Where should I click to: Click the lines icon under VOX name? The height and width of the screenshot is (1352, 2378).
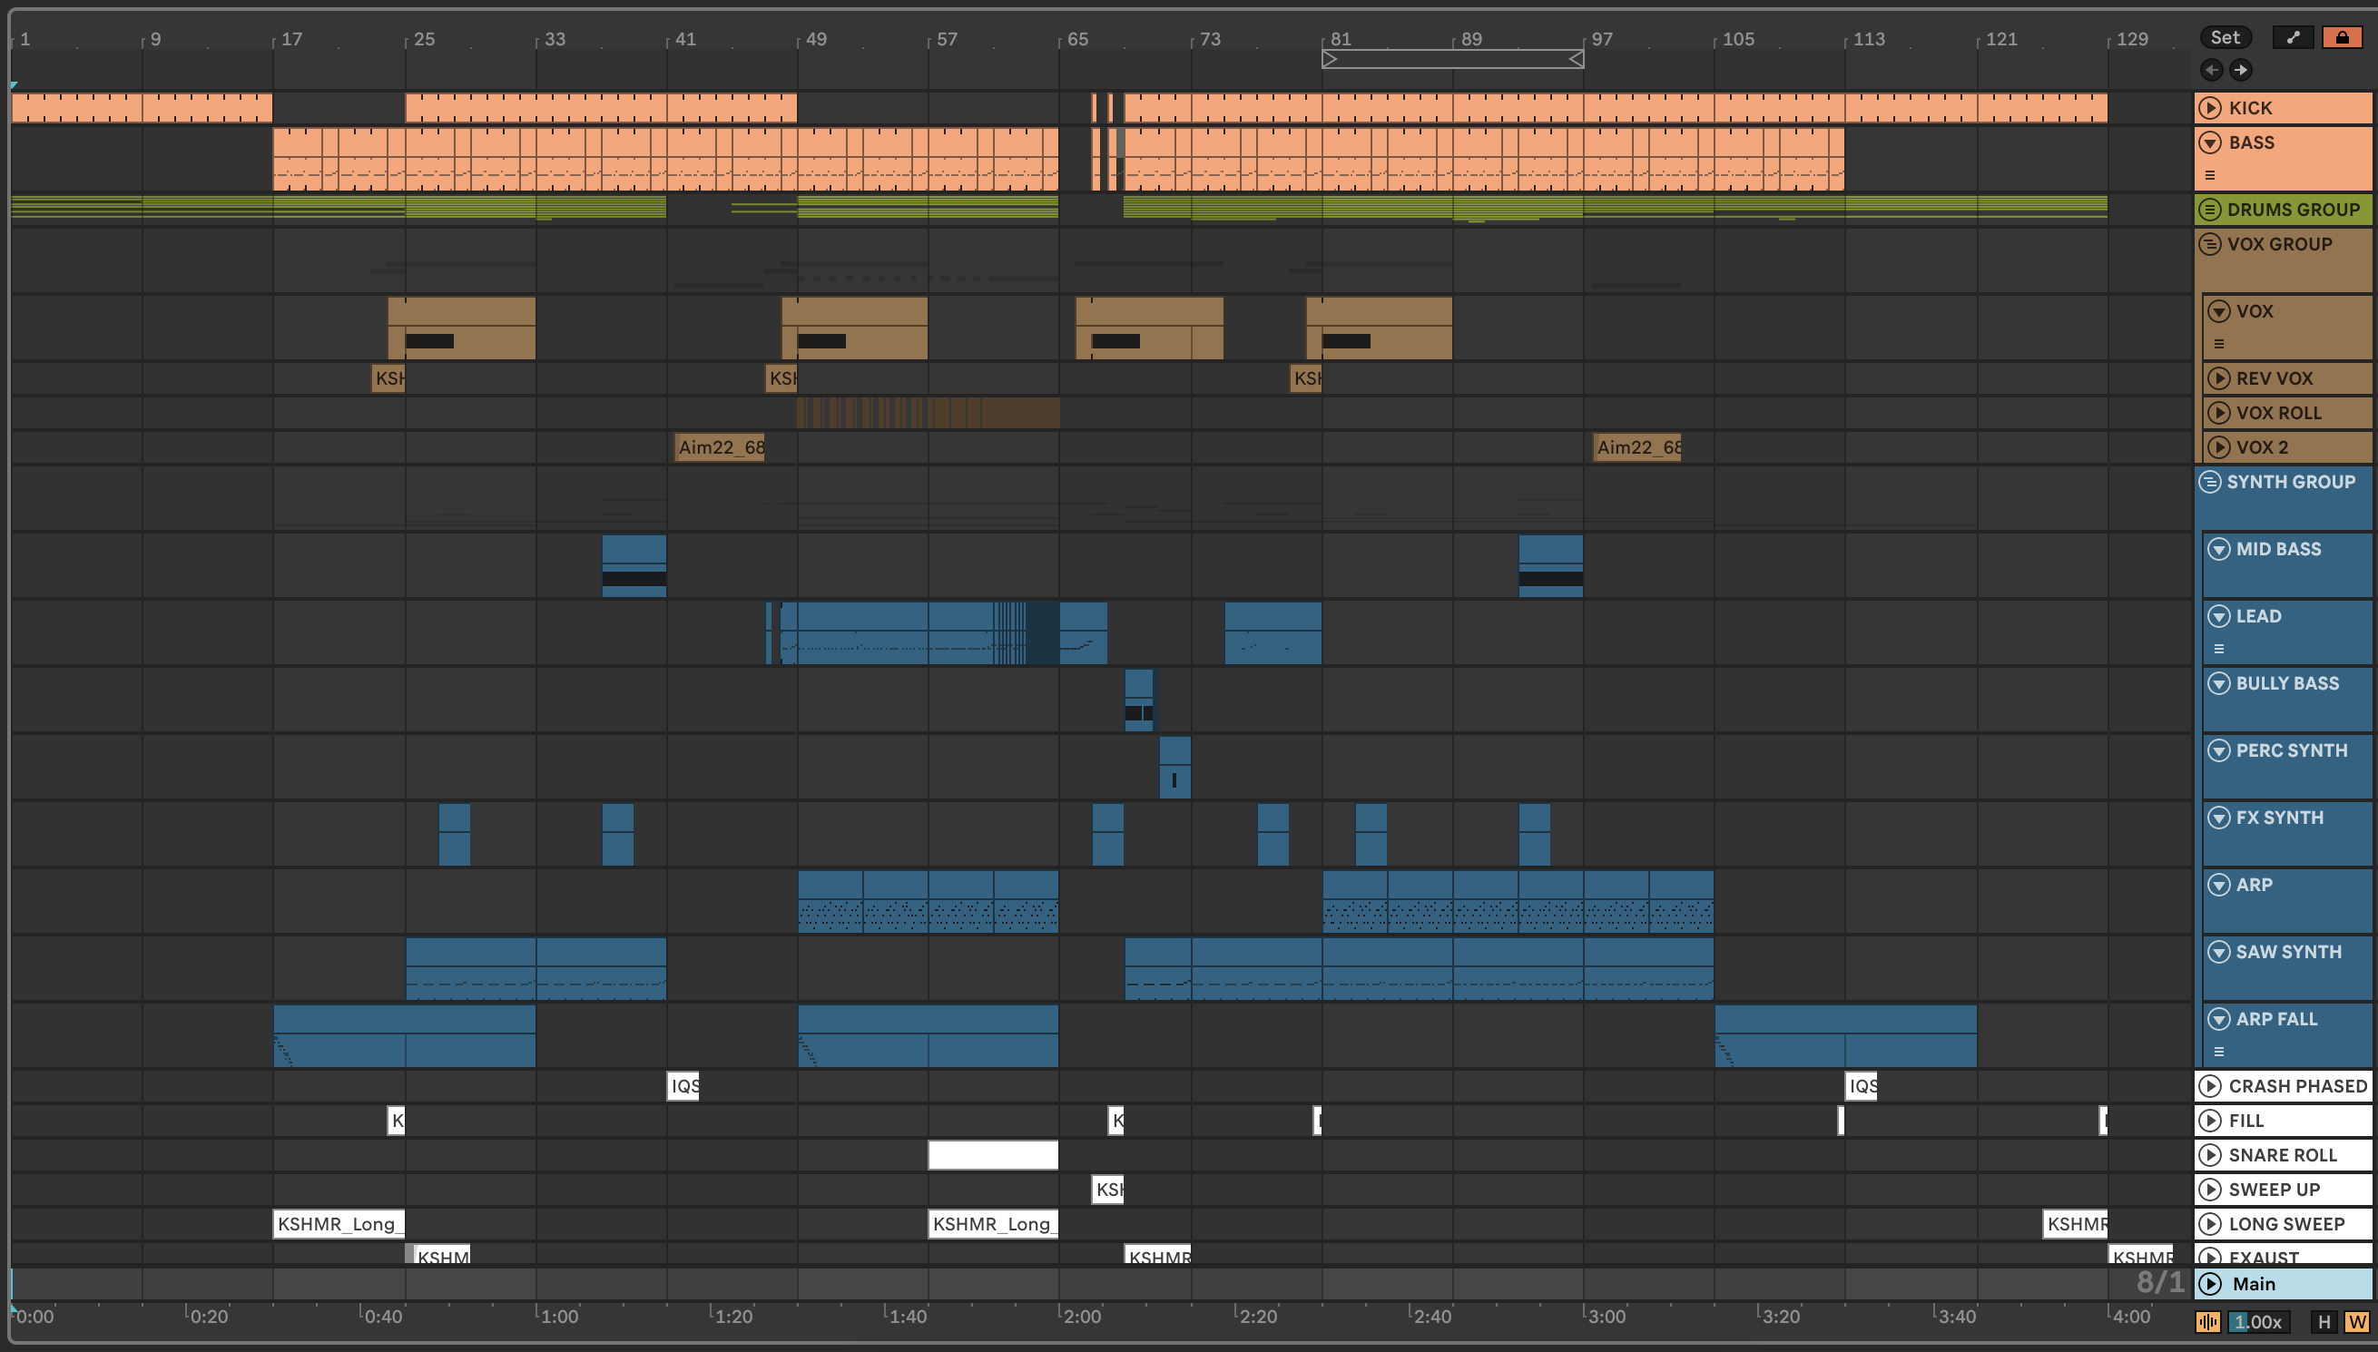[2219, 344]
